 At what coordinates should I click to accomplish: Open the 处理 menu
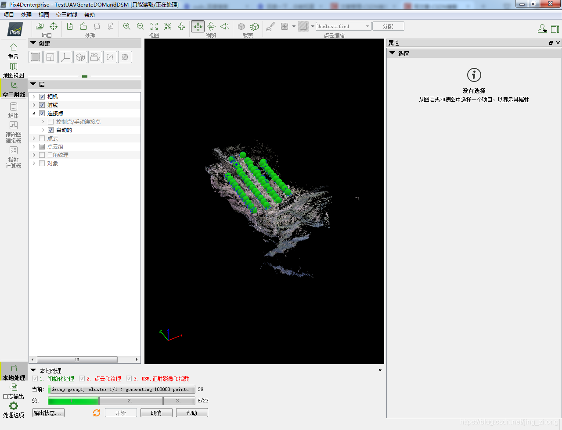(x=26, y=15)
